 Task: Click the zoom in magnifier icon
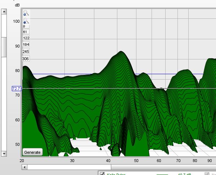pyautogui.click(x=26, y=13)
